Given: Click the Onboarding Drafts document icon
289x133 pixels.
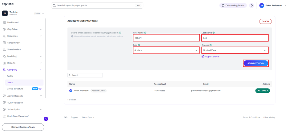Looking at the screenshot, I should 223,6.
